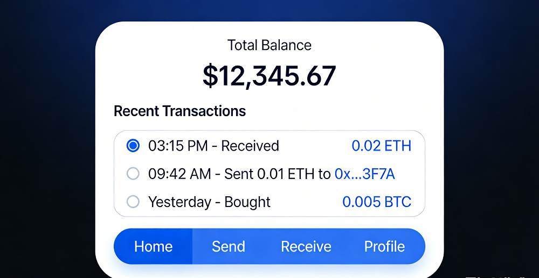This screenshot has height=278, width=539.
Task: Click the Total Balance label
Action: point(269,45)
